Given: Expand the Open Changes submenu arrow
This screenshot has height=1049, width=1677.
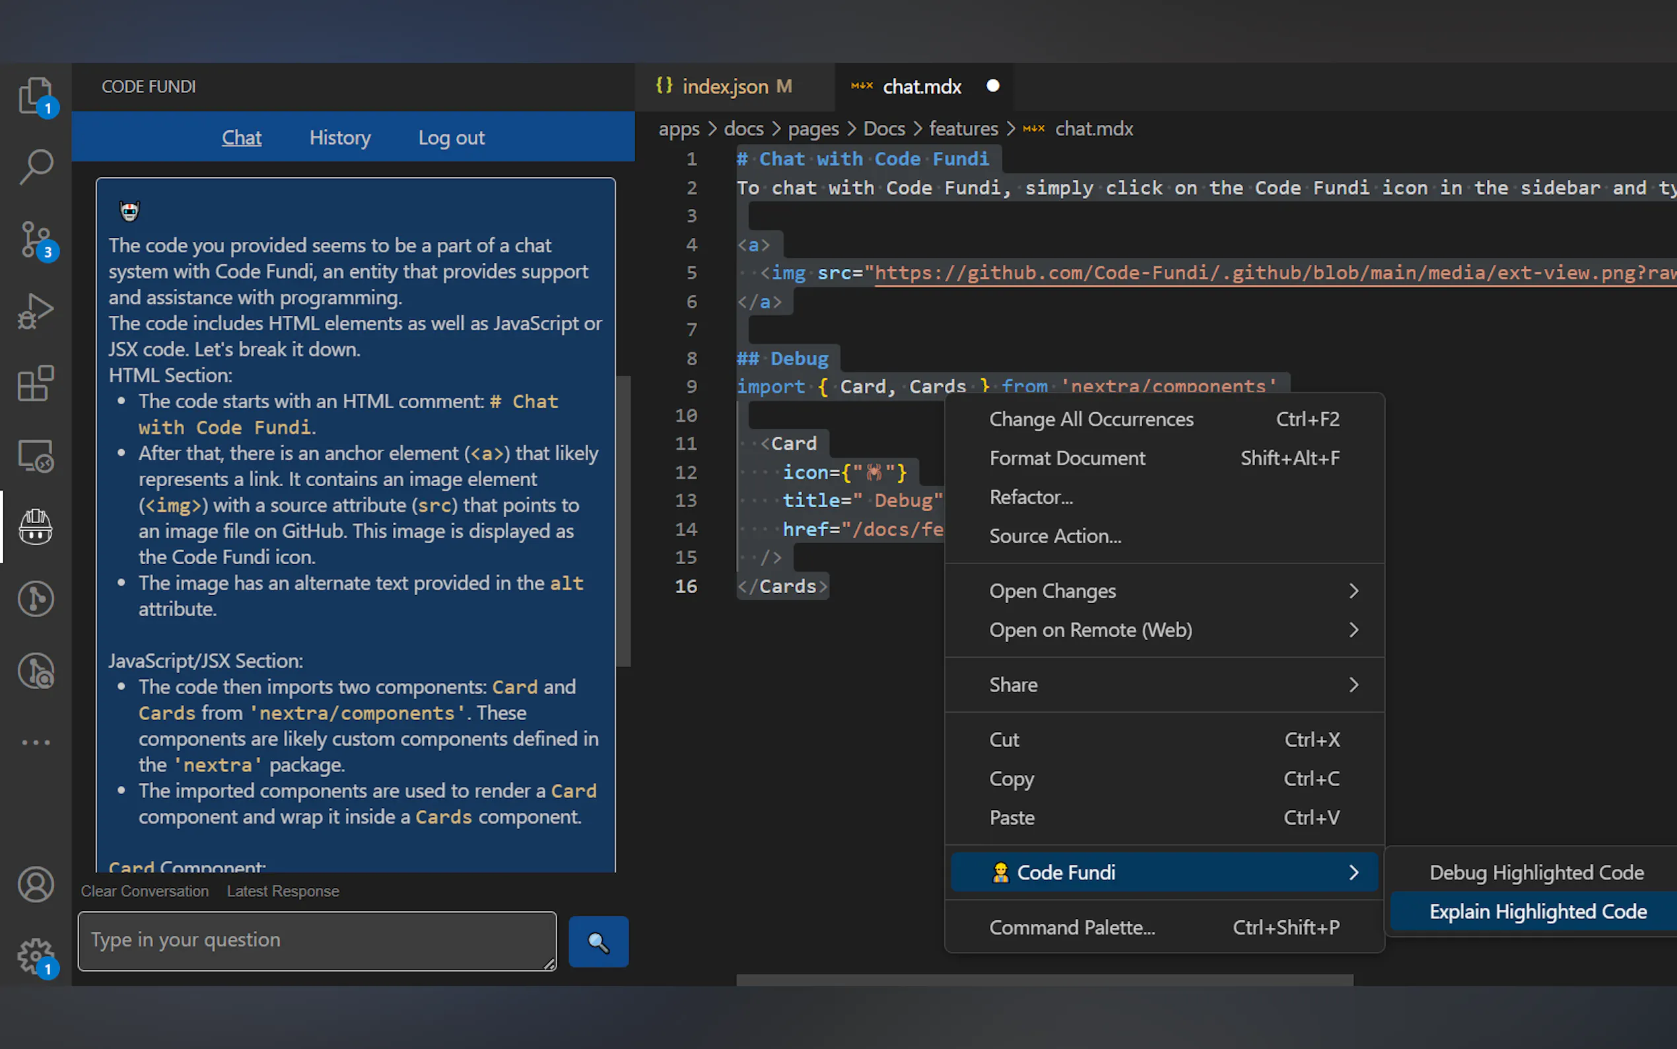Looking at the screenshot, I should 1353,591.
